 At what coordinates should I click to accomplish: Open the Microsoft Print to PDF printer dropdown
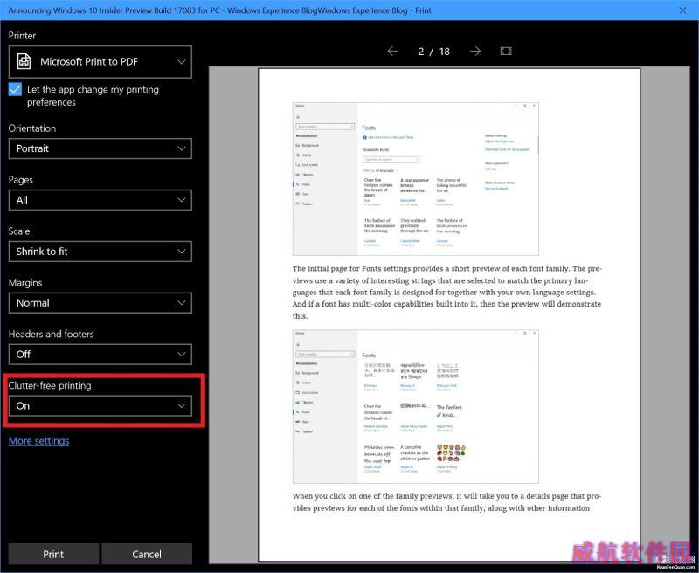(x=100, y=61)
